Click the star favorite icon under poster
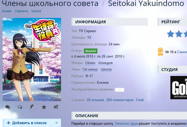Viewport: 187px width, 127px height. [x=44, y=107]
